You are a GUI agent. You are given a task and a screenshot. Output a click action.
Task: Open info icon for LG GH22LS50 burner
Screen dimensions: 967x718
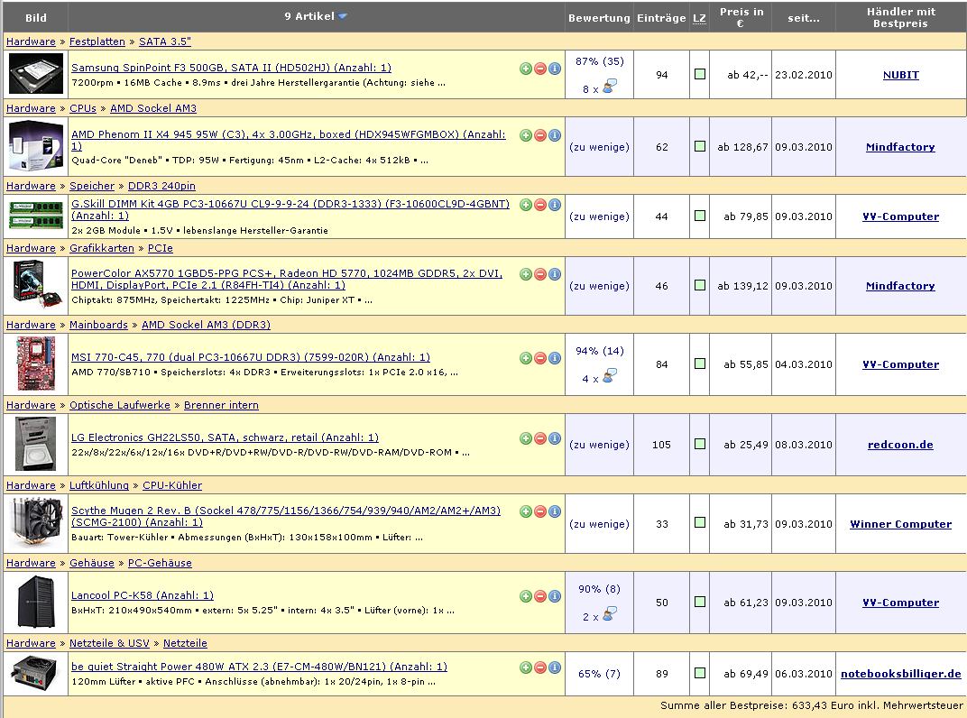click(555, 438)
